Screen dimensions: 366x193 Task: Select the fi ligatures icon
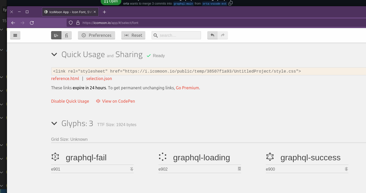(x=67, y=35)
